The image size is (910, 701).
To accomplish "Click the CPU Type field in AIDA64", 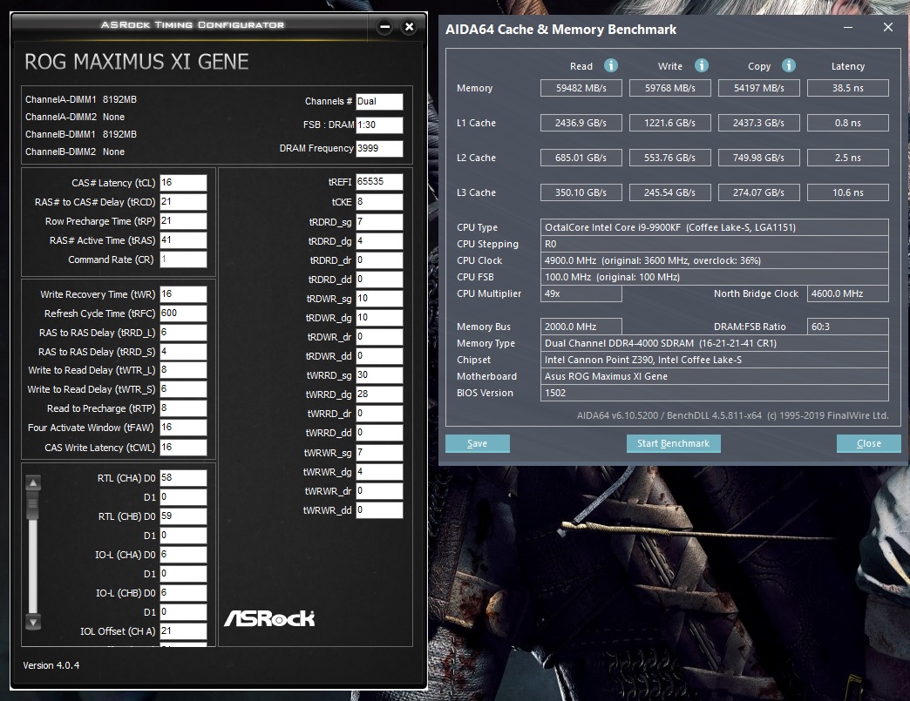I will click(x=715, y=227).
